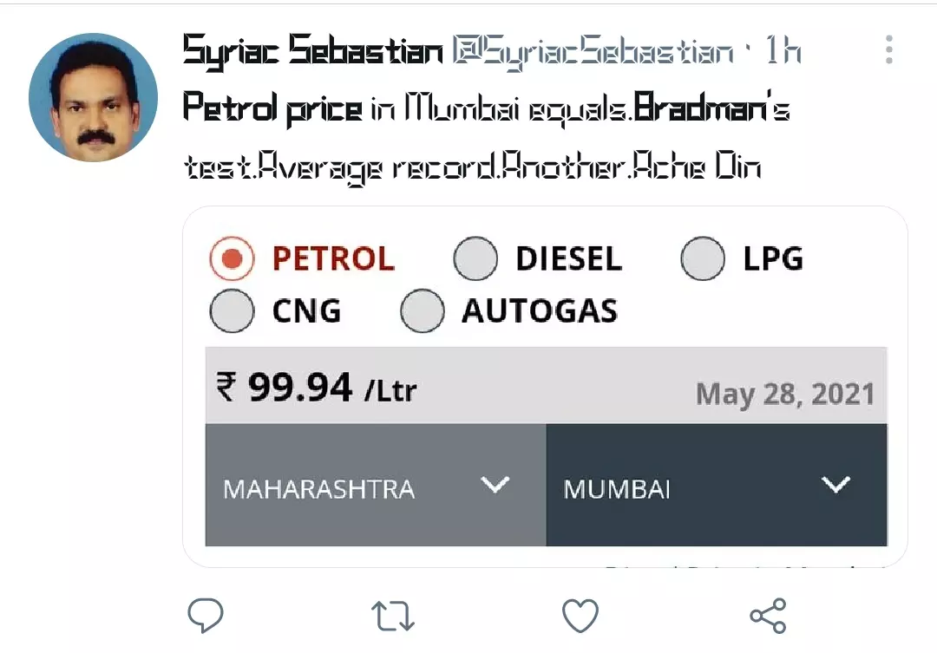
Task: Click the chevron beside MUMBAI
Action: tap(836, 485)
